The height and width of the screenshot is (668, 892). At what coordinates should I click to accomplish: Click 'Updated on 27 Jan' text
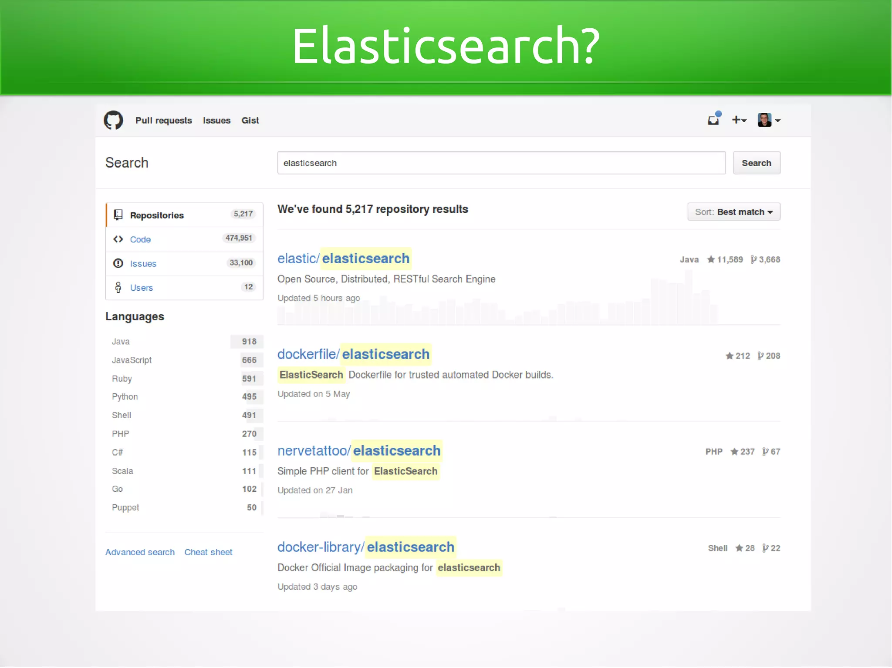pos(315,490)
